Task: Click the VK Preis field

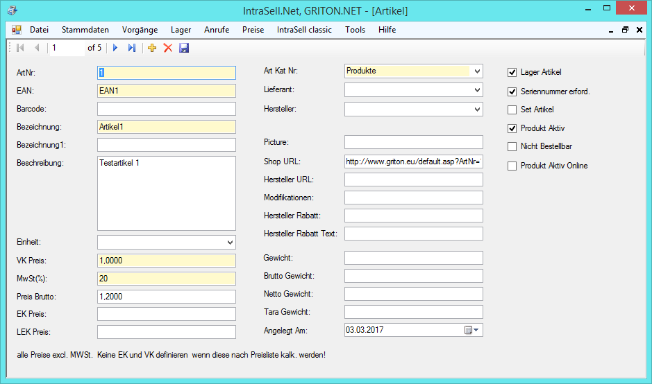Action: 167,261
